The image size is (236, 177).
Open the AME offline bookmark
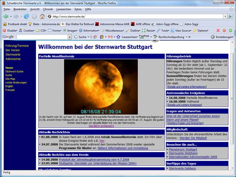[140, 24]
